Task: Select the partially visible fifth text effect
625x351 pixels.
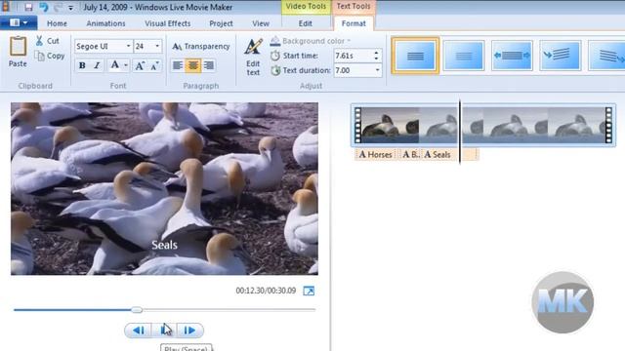Action: coord(606,56)
